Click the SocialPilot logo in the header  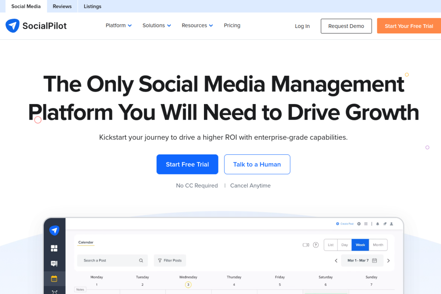pos(36,26)
